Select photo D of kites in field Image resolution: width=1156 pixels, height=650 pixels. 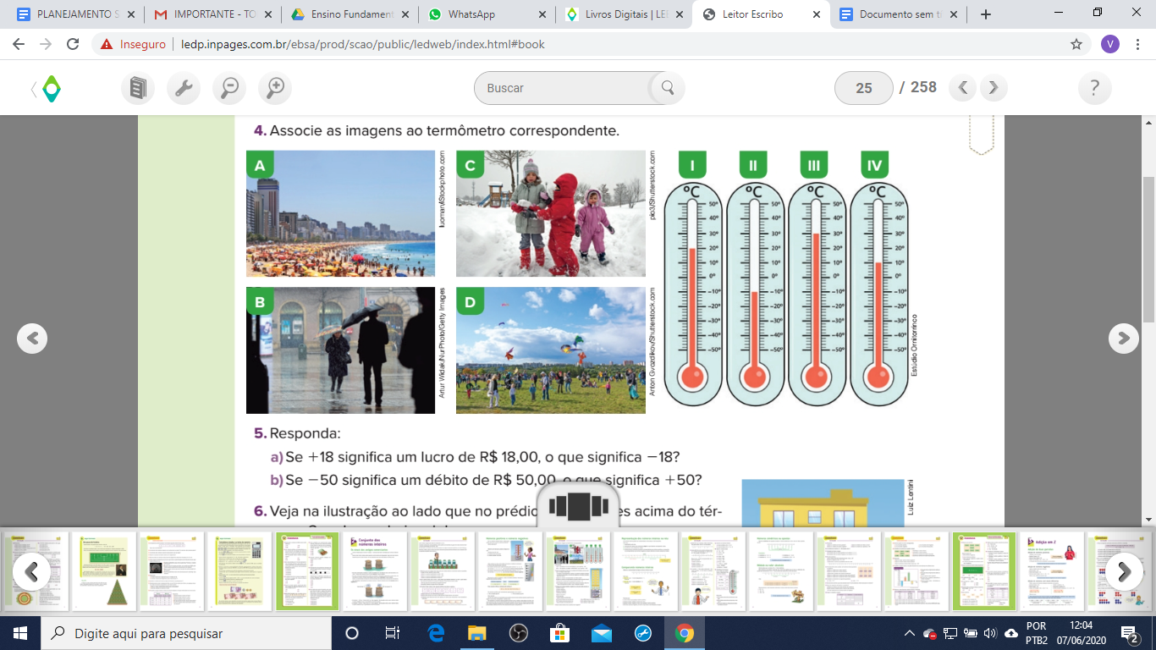[x=550, y=350]
